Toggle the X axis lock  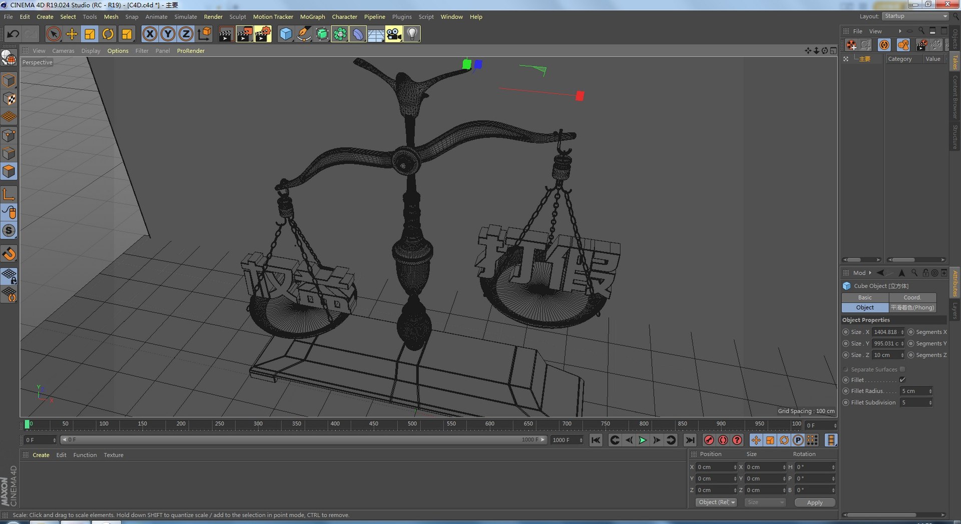(x=150, y=34)
